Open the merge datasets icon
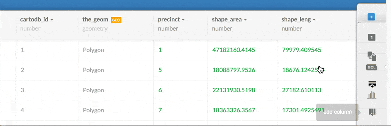The height and width of the screenshot is (126, 391). (372, 56)
